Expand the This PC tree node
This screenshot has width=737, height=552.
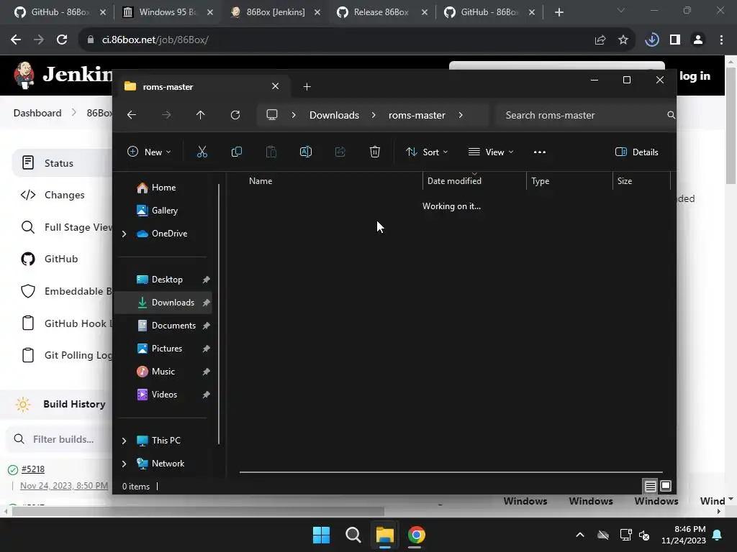(124, 441)
